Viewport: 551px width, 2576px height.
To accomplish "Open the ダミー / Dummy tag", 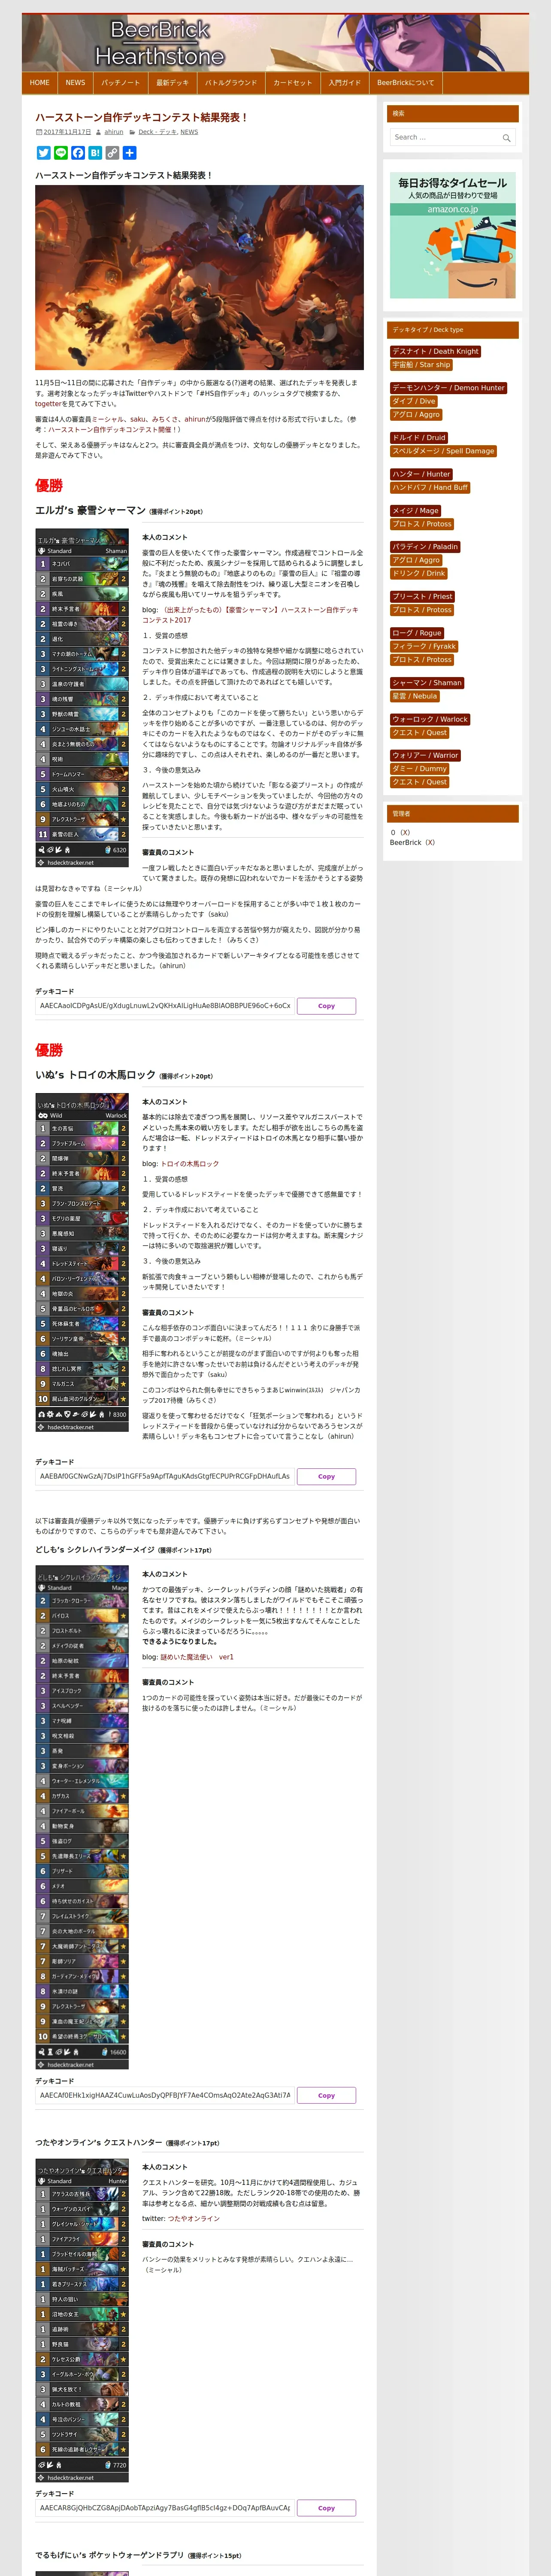I will coord(420,768).
